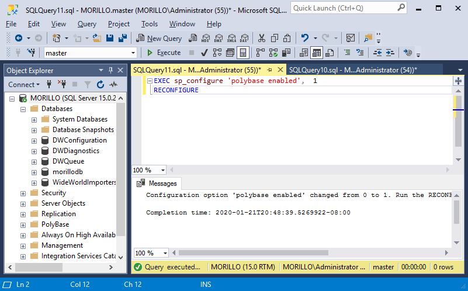The image size is (468, 291).
Task: Start an Analysis Services XMLA query
Action: click(x=231, y=38)
